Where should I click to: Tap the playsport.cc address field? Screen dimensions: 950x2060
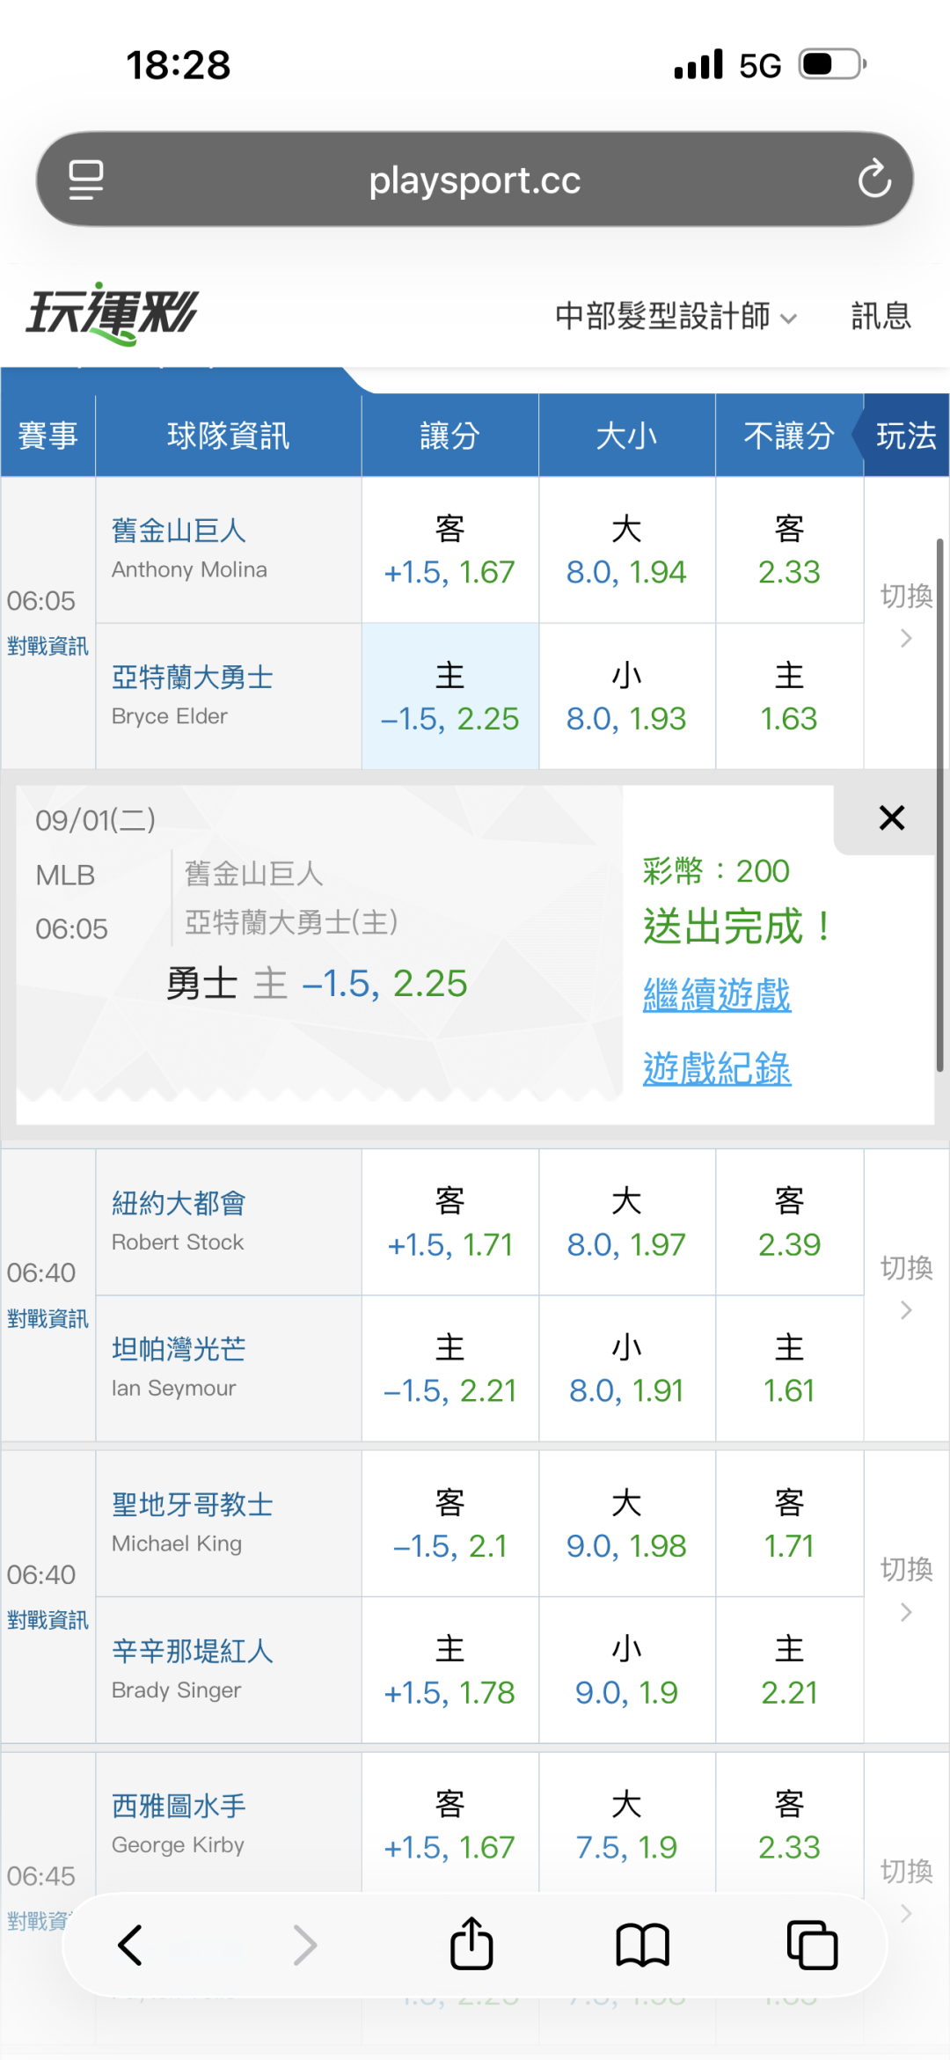click(x=475, y=180)
